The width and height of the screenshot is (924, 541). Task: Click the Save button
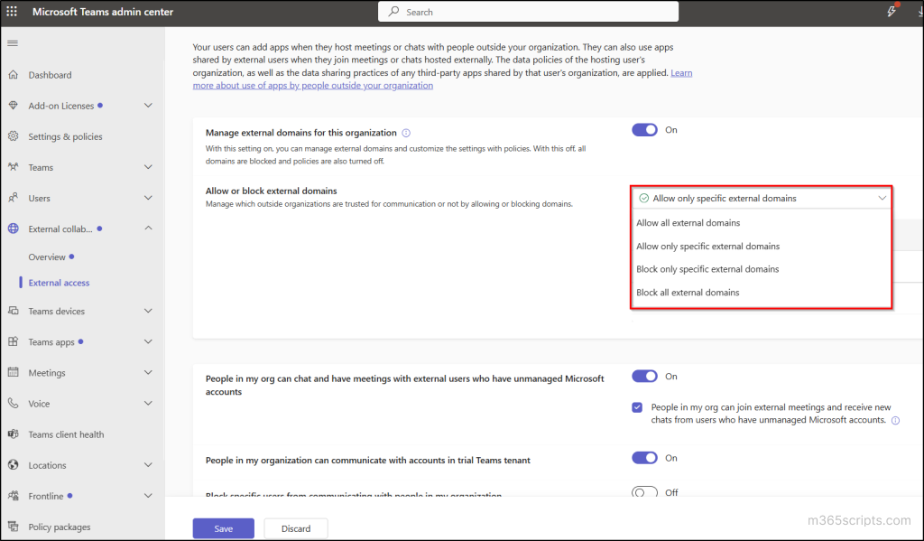(224, 528)
